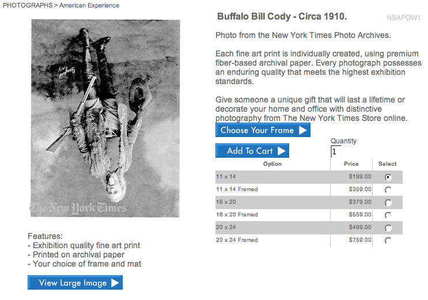Pick the 20 x 24 Framed radio option

coord(388,240)
